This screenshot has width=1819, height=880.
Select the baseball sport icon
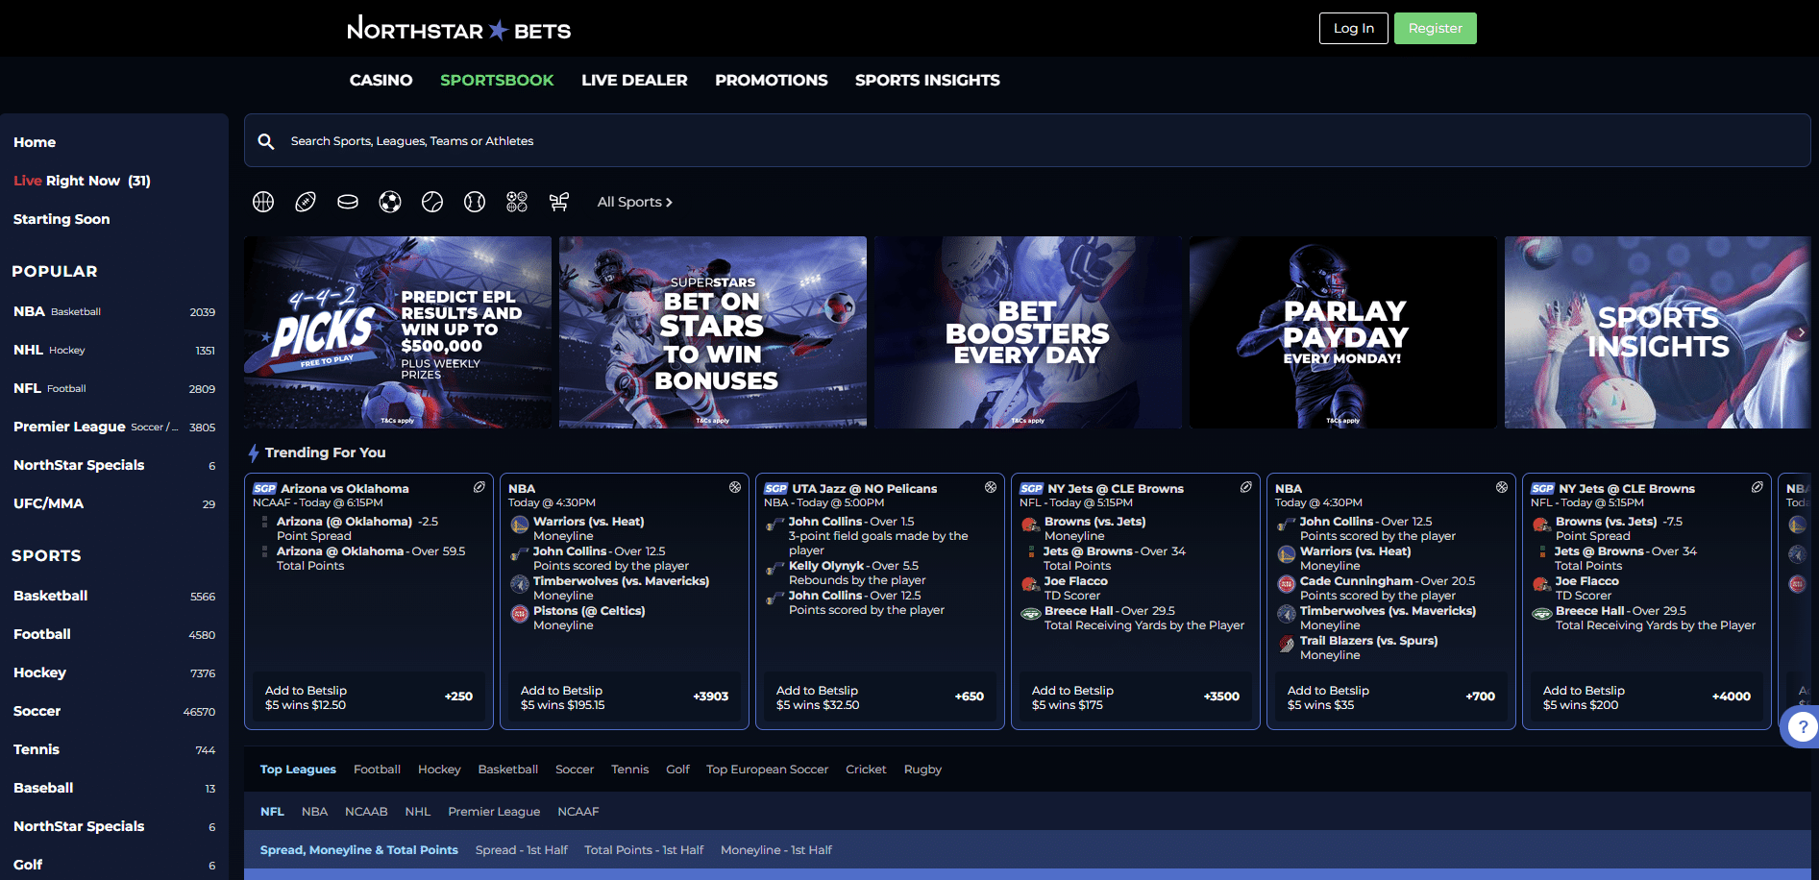point(475,202)
